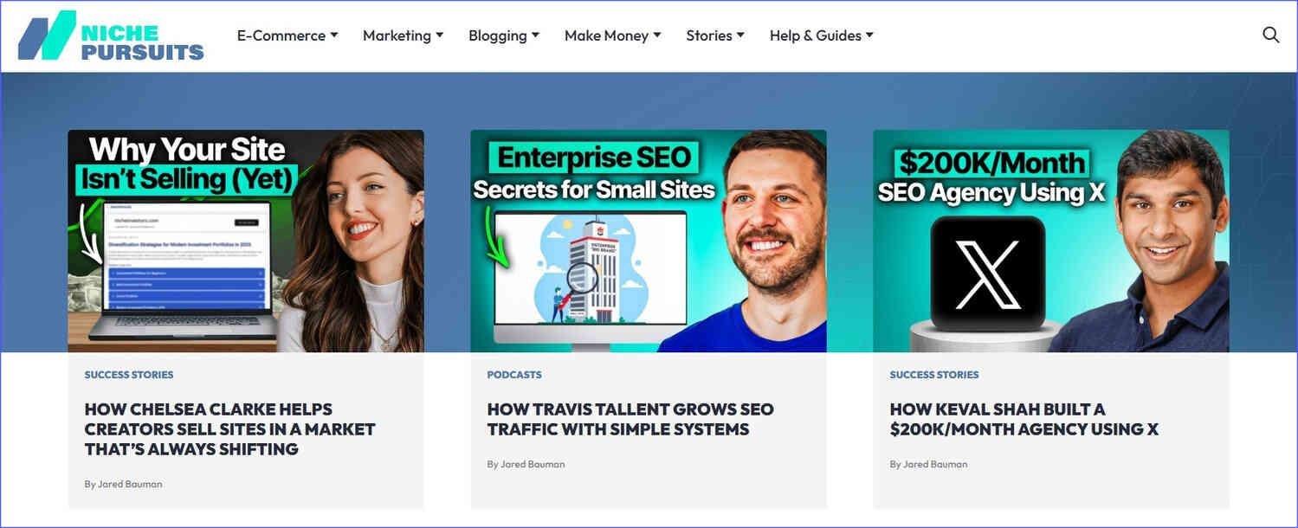The width and height of the screenshot is (1298, 528).
Task: Click Jared Bauman byline under Travis article
Action: (x=526, y=463)
